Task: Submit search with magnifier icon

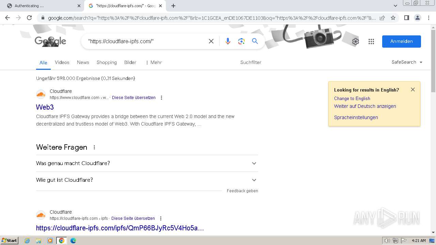Action: pos(255,41)
